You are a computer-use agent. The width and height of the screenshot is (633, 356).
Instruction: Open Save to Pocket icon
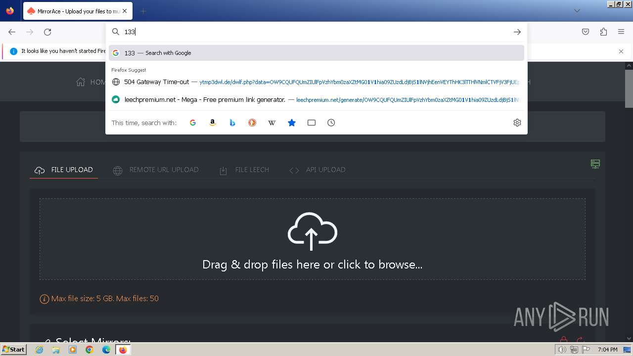(x=586, y=32)
